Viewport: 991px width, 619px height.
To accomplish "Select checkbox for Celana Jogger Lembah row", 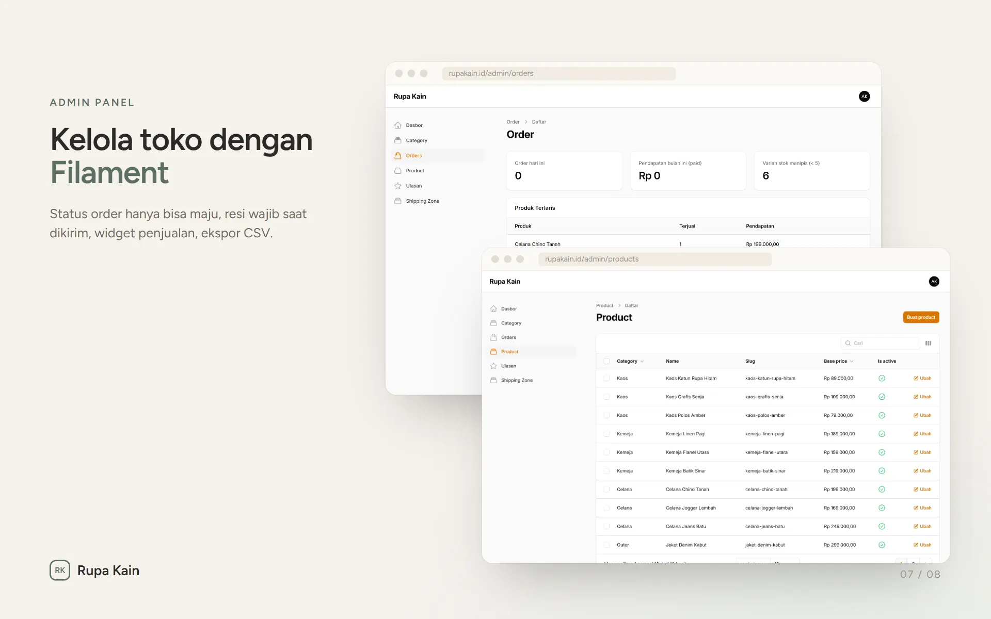I will 606,508.
